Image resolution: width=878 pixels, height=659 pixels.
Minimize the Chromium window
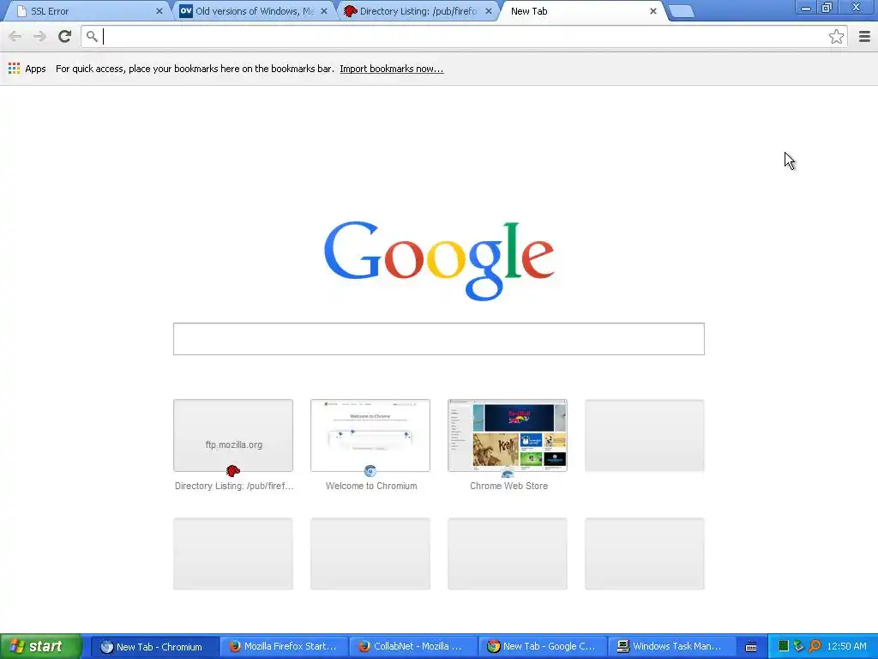806,8
